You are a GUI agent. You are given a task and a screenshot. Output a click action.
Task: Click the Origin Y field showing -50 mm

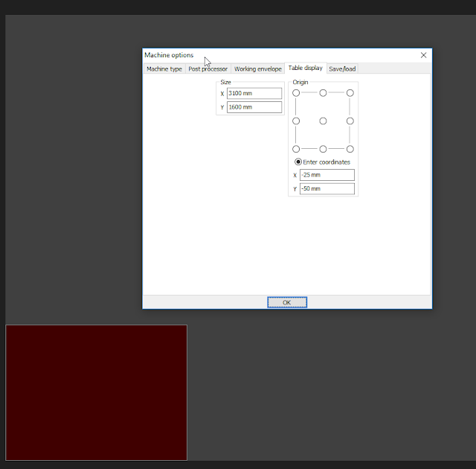327,188
